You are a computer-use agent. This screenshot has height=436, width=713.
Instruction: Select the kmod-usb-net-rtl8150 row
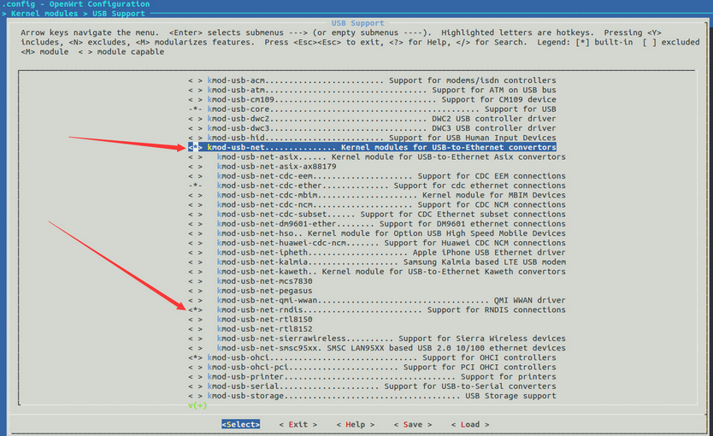click(250, 319)
